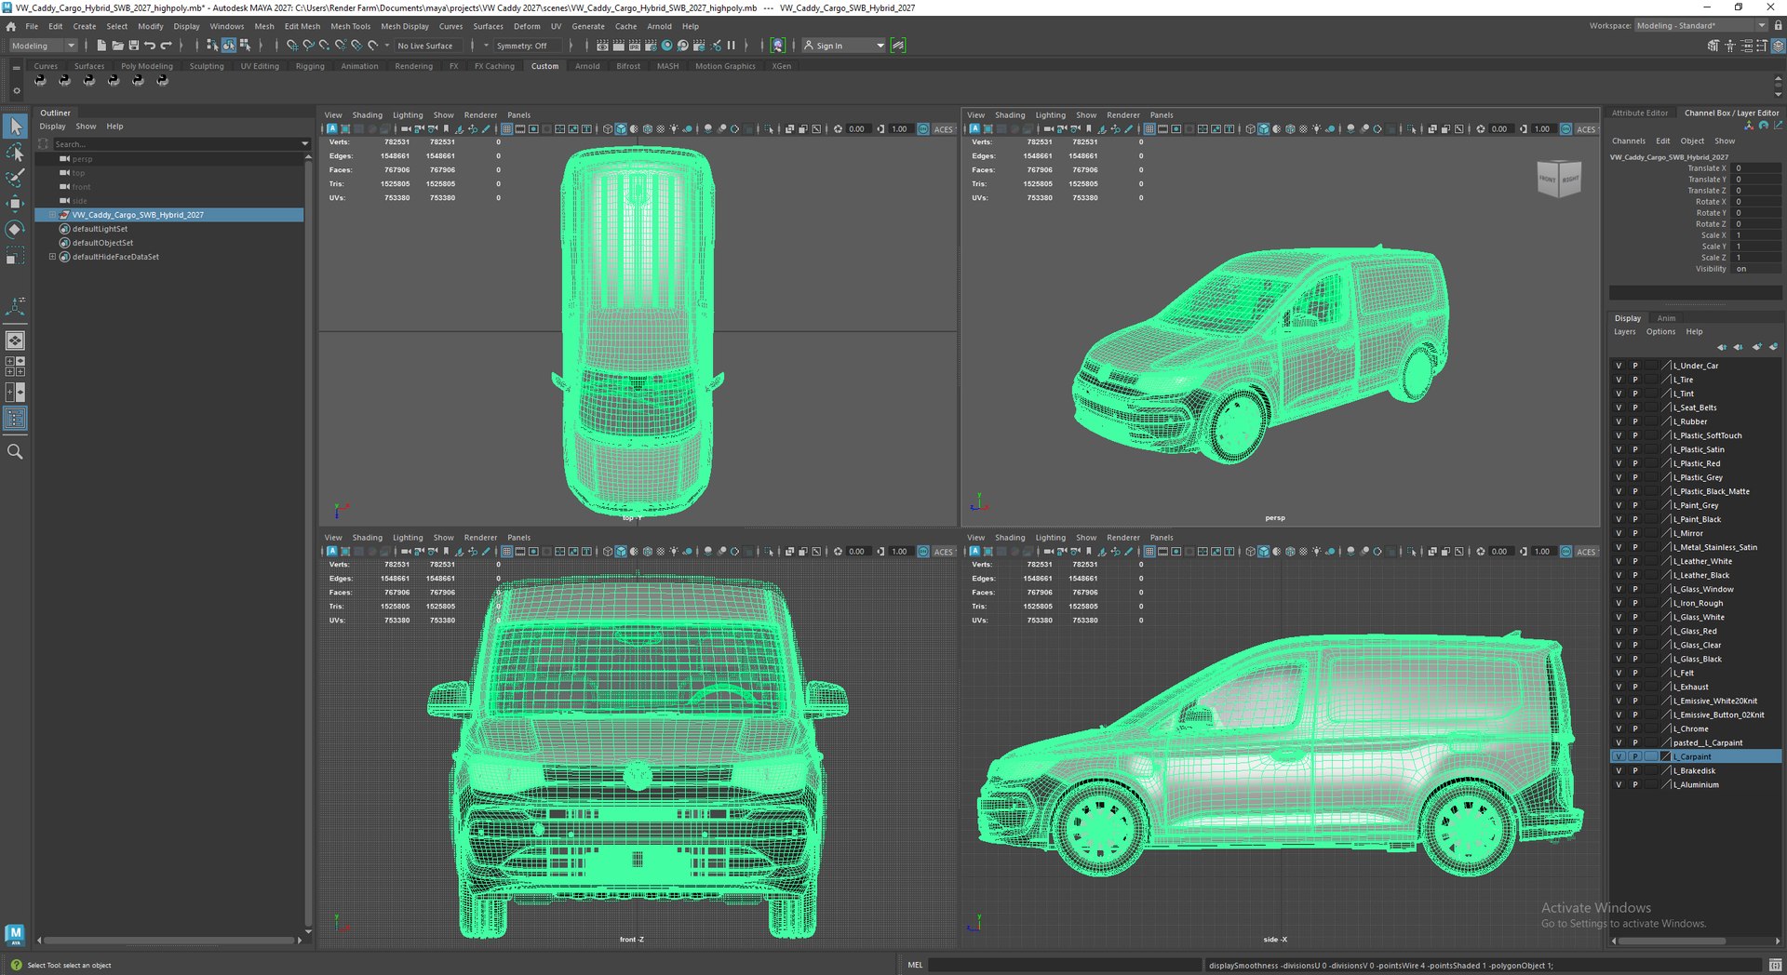Expand defaultHideFaceDataSet in the Outliner
The image size is (1787, 975).
click(x=53, y=257)
